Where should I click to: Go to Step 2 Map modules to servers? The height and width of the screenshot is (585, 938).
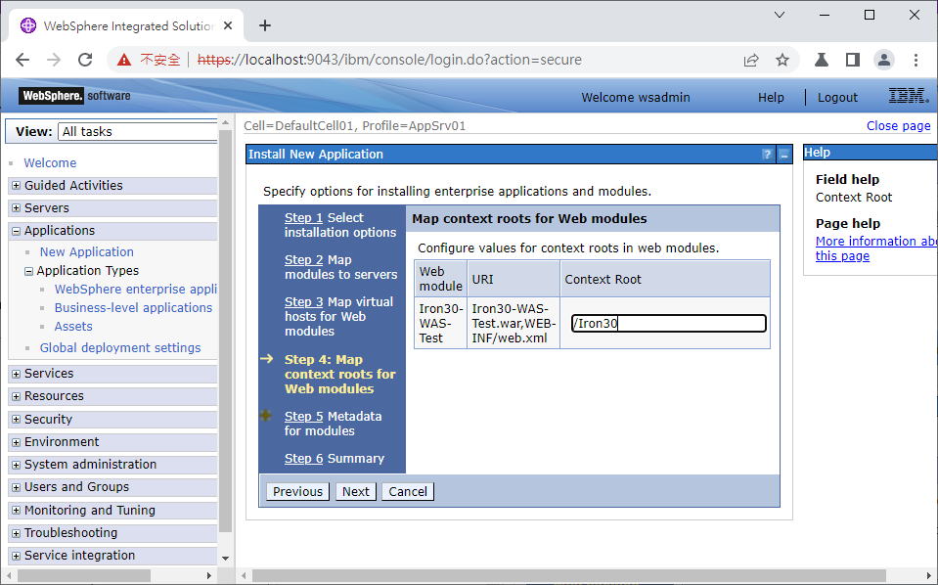pyautogui.click(x=303, y=259)
